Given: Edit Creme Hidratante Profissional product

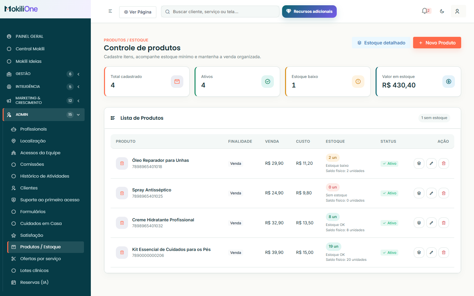Looking at the screenshot, I should point(431,223).
